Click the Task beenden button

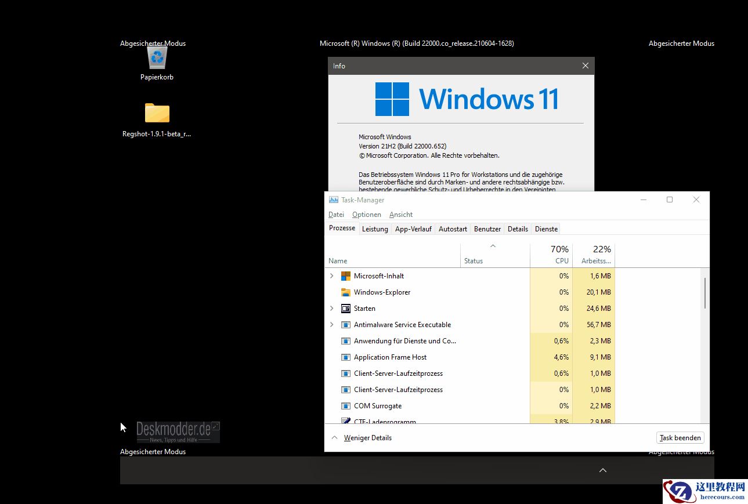point(680,437)
